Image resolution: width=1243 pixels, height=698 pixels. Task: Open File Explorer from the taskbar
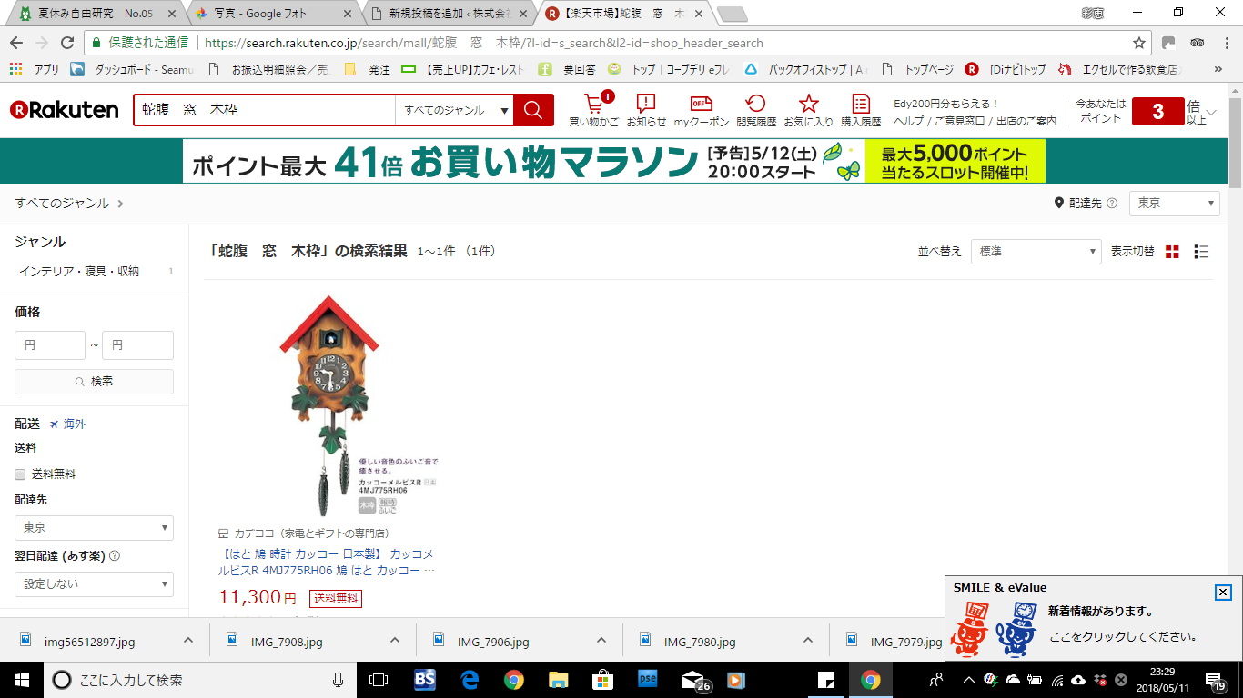pos(558,680)
